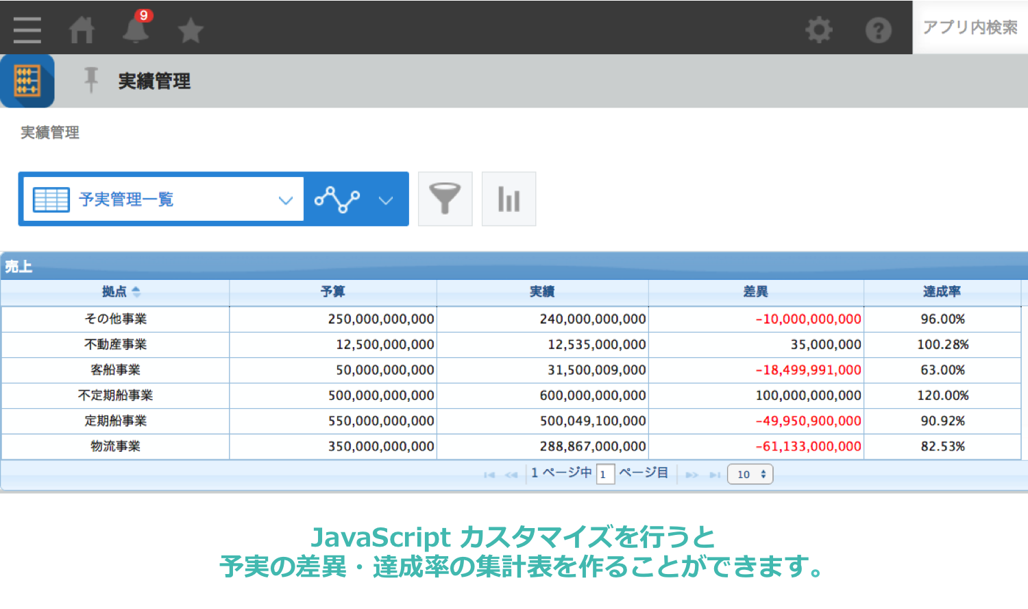Image resolution: width=1028 pixels, height=609 pixels.
Task: Click achievement rate 63.00%
Action: (943, 370)
